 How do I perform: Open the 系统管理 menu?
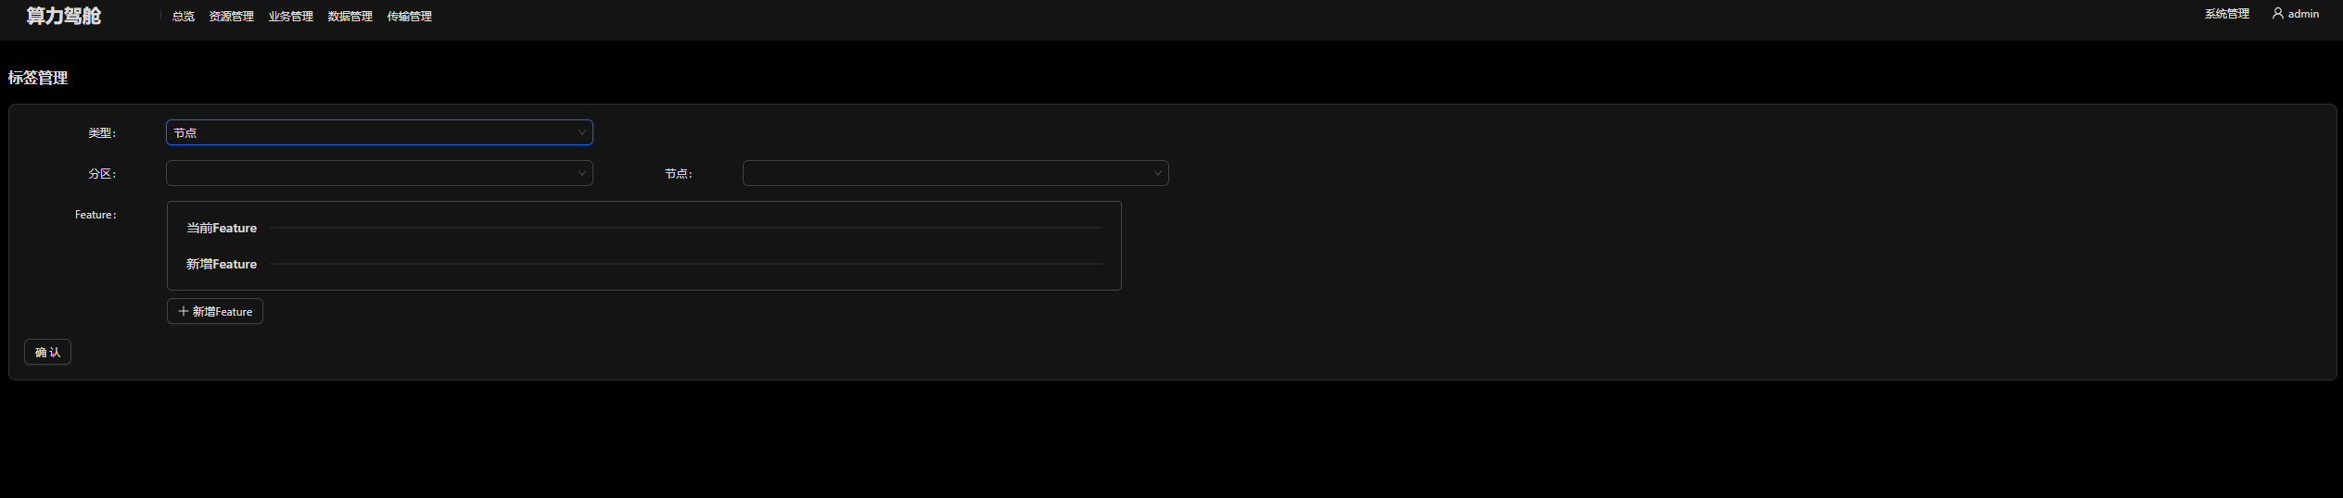pyautogui.click(x=2226, y=14)
